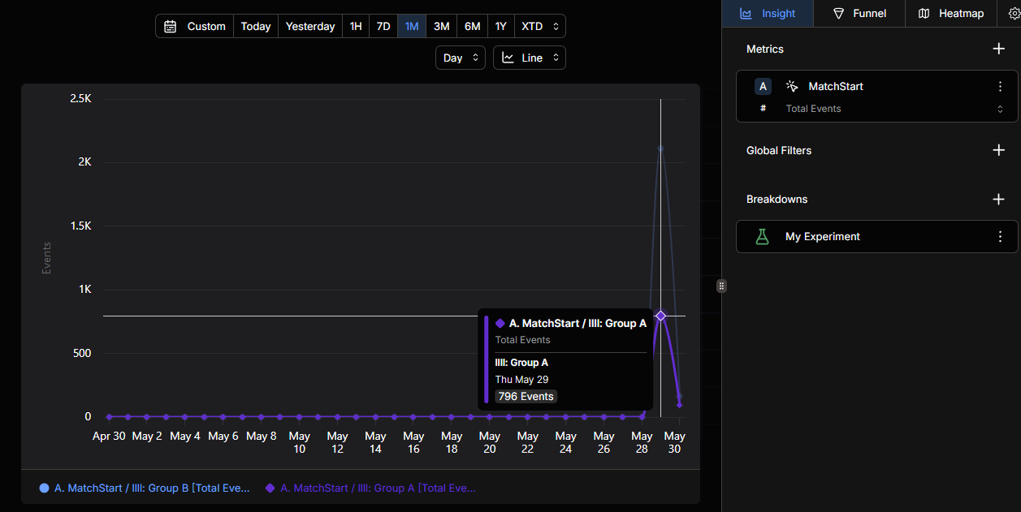Image resolution: width=1021 pixels, height=512 pixels.
Task: Add a global filter via plus icon
Action: tap(999, 150)
